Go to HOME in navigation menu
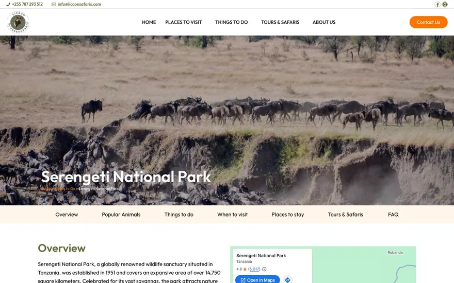The image size is (454, 283). [149, 22]
